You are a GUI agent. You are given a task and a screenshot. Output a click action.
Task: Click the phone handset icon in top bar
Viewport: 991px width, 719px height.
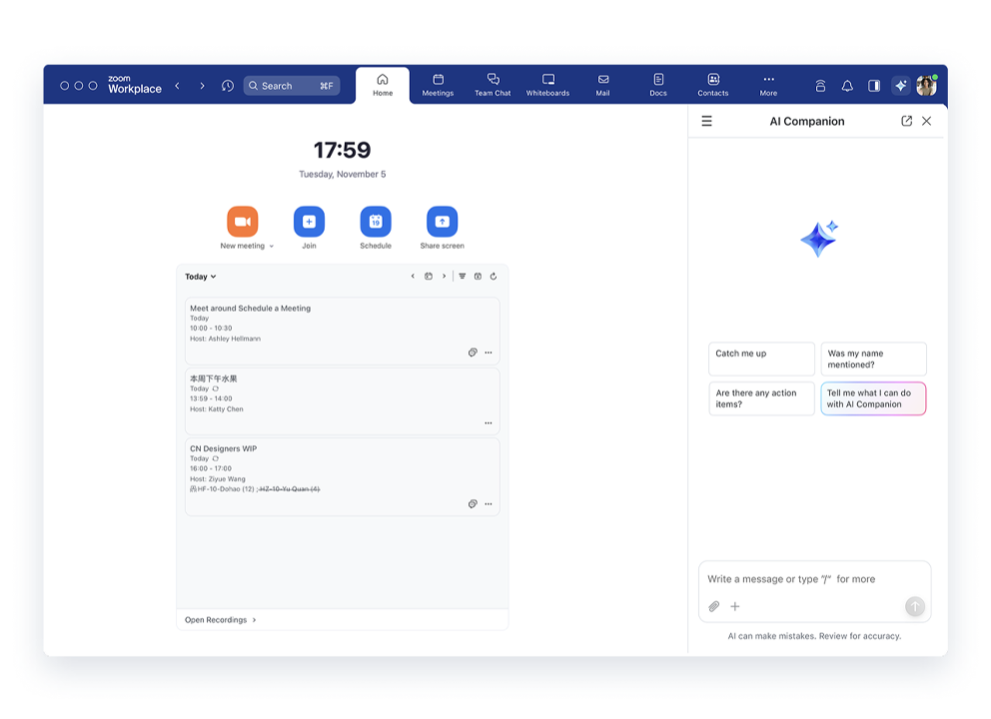[x=820, y=86]
